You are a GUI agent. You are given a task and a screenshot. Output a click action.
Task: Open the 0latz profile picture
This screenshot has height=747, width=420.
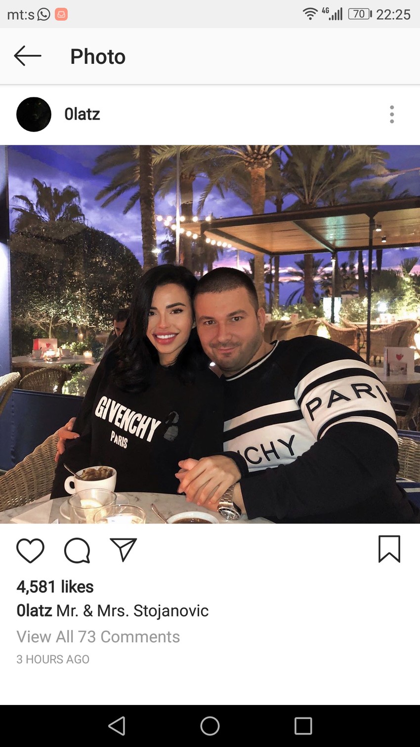pos(34,114)
